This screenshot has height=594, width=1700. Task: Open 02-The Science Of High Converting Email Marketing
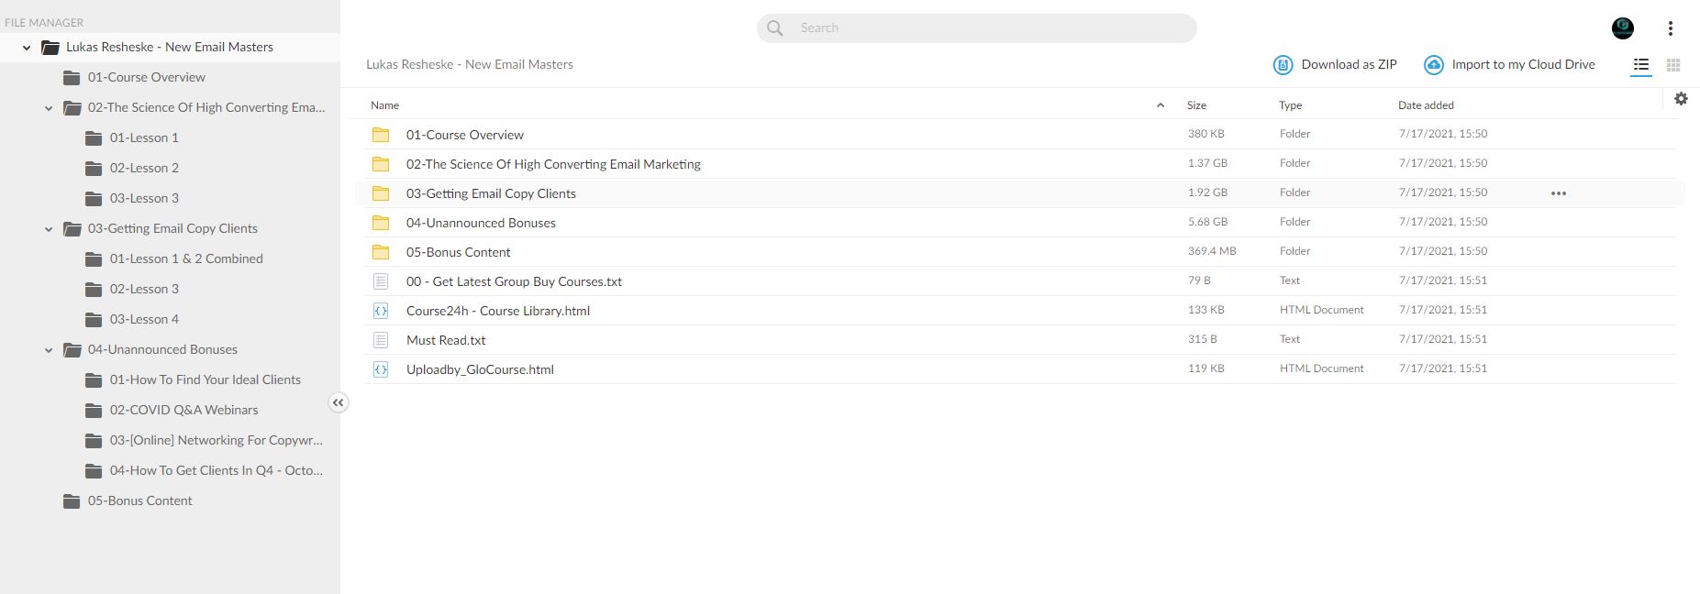point(553,164)
